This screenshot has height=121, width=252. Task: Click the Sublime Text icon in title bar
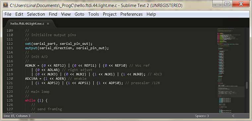tap(6, 5)
